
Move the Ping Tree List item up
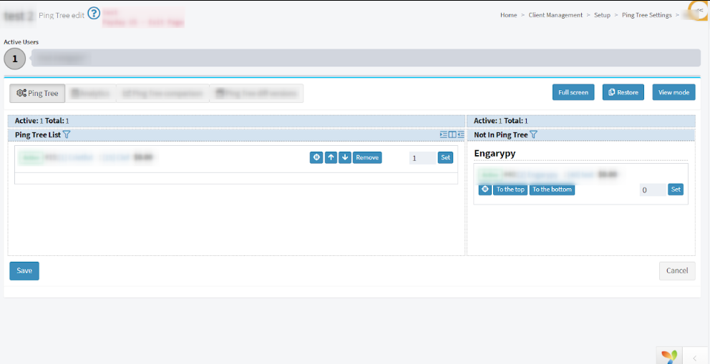331,157
